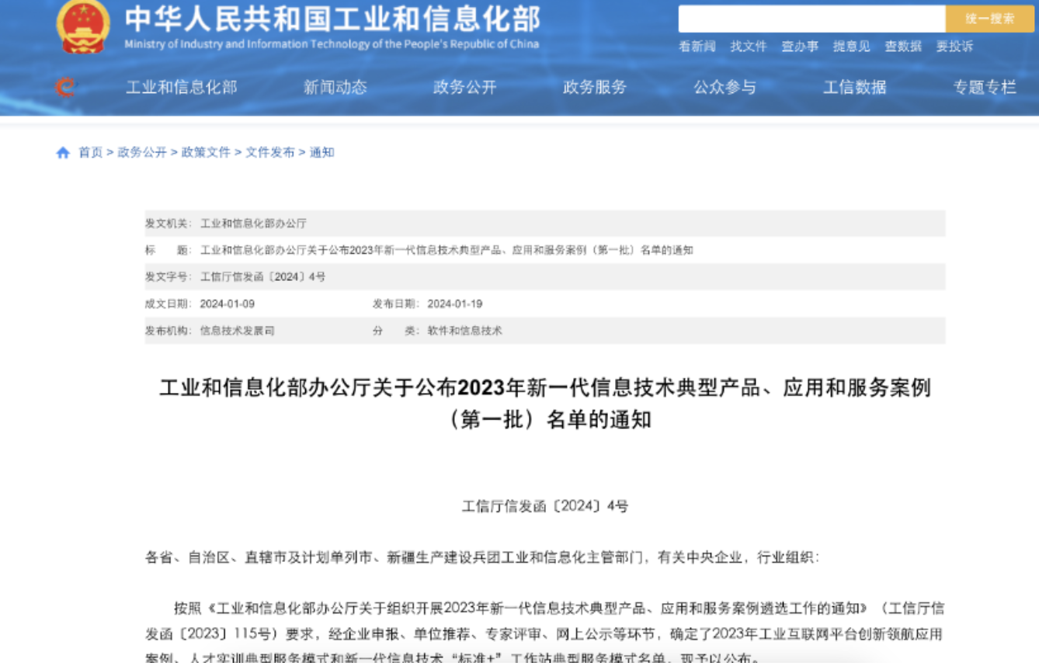Select the 查办事 quick link
1039x666 pixels.
click(800, 47)
